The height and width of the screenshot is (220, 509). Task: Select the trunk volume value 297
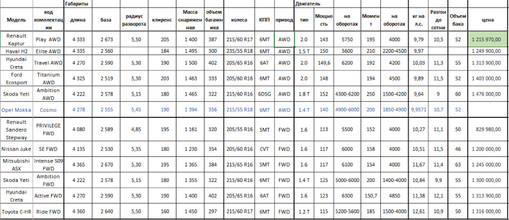(x=214, y=211)
